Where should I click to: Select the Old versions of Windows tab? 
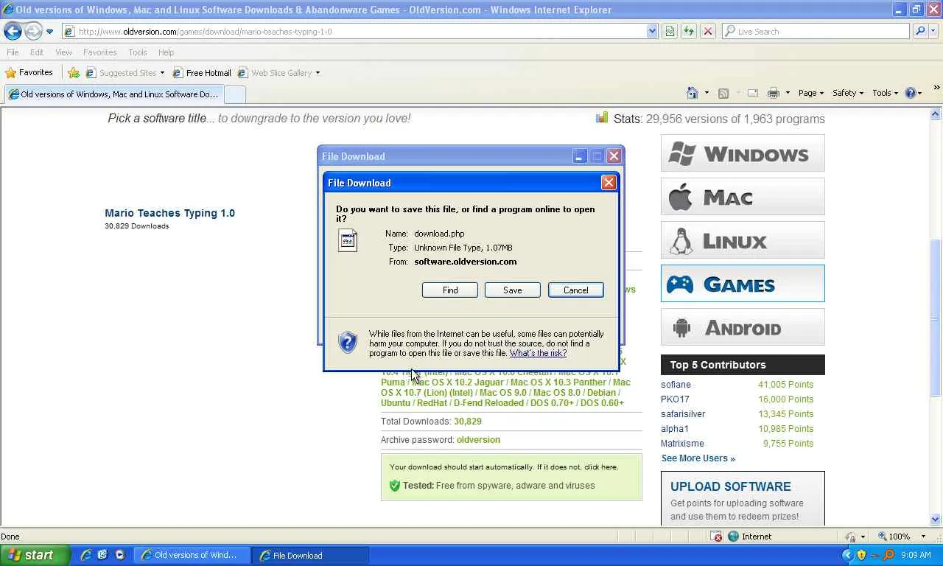click(113, 94)
